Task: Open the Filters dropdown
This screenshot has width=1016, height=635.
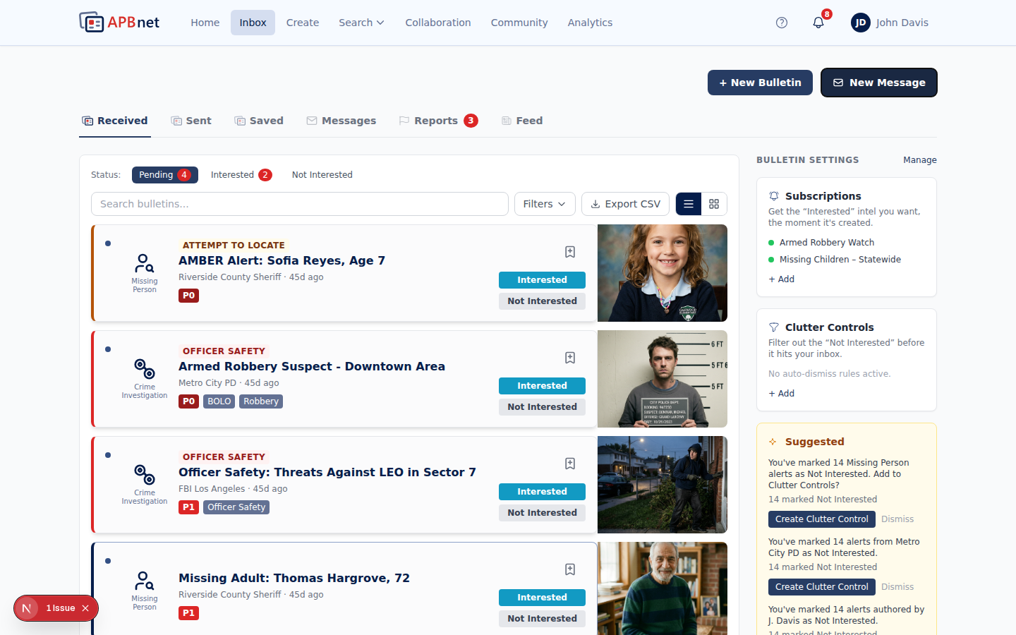Action: pos(545,204)
